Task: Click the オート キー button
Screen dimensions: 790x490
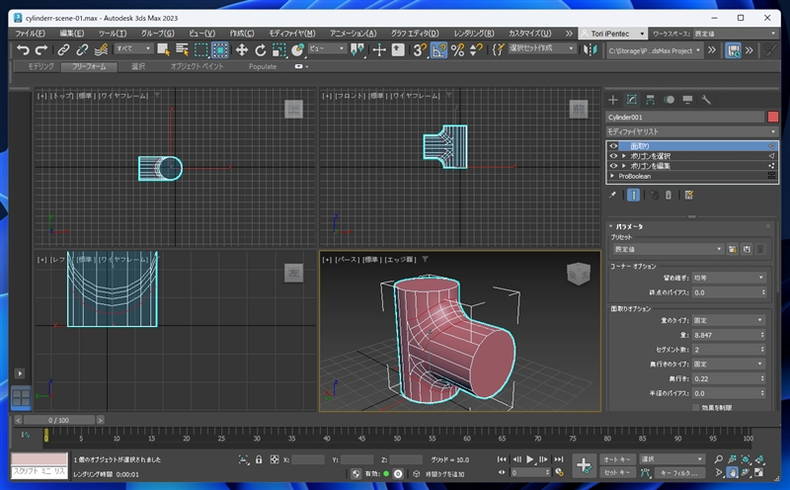Action: click(x=616, y=459)
